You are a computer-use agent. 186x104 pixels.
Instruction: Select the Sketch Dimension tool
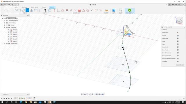pos(36,10)
